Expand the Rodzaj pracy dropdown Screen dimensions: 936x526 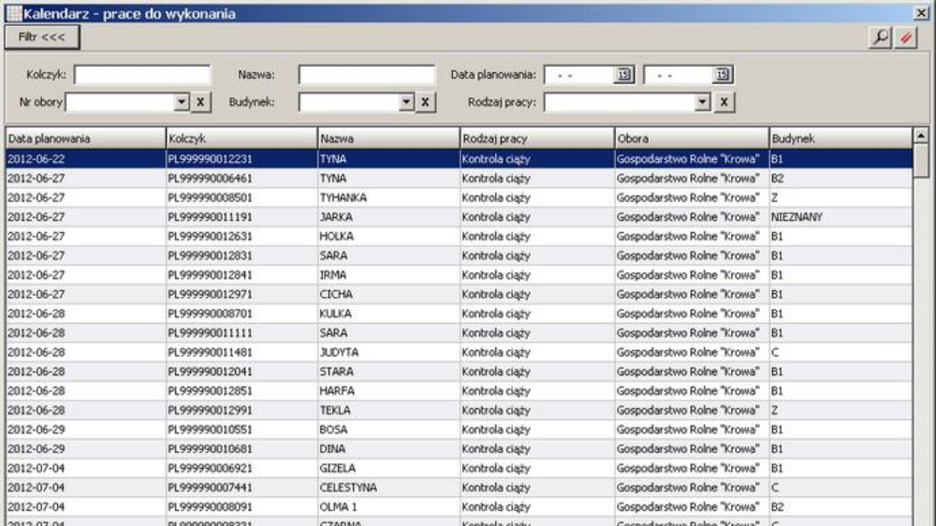[x=706, y=102]
